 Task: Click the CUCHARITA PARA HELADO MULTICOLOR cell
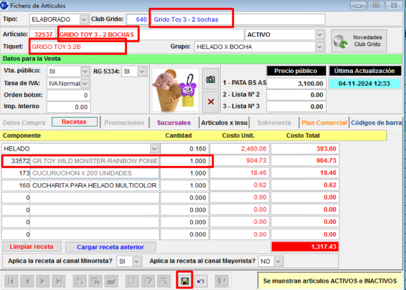click(x=95, y=185)
